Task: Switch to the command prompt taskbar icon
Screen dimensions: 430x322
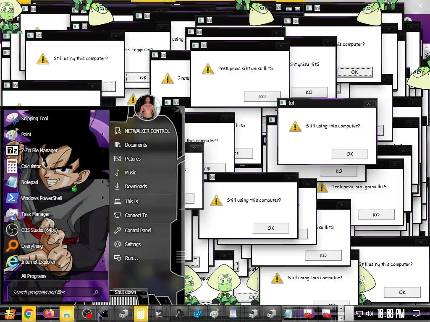Action: tap(102, 314)
